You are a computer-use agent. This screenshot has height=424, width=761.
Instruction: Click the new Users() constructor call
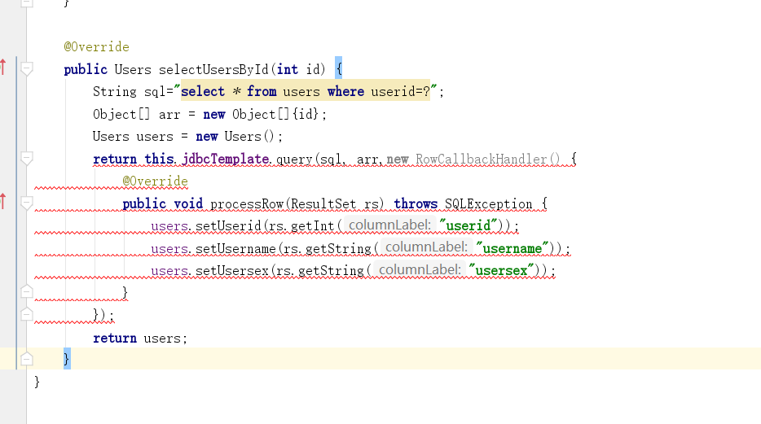tap(235, 137)
